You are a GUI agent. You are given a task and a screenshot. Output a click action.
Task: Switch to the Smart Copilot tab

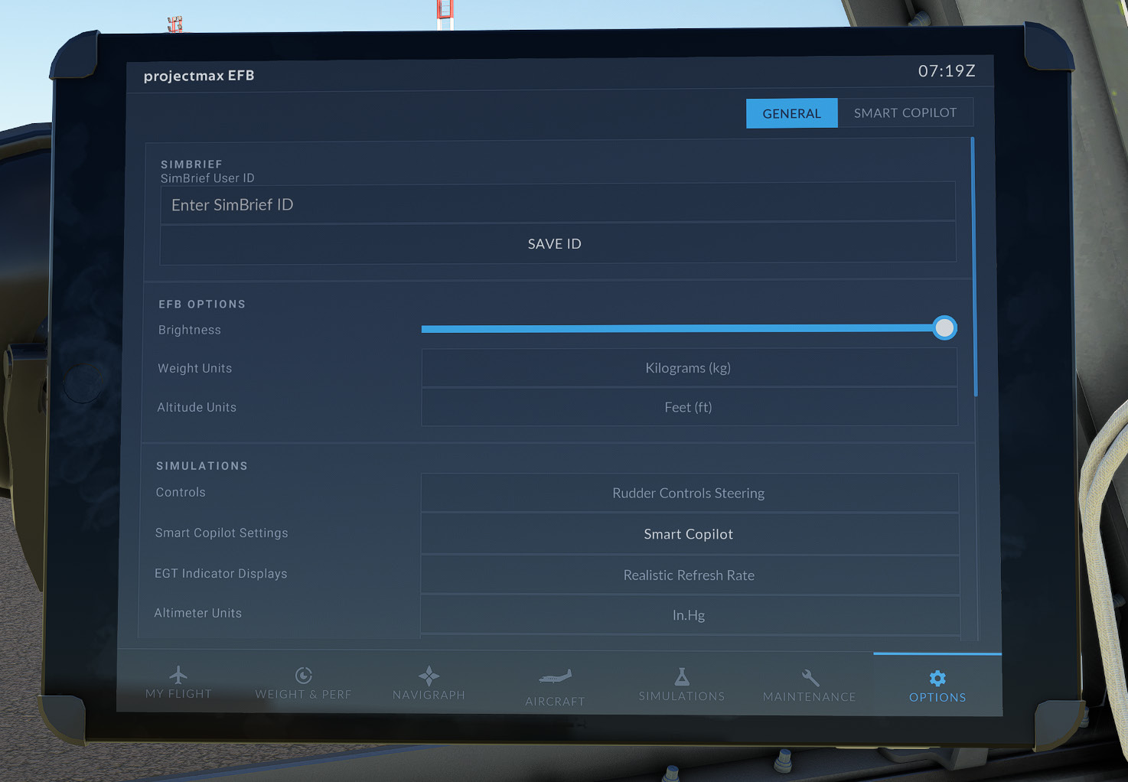point(905,112)
